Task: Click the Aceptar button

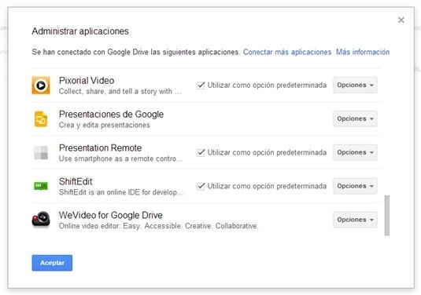Action: point(52,263)
